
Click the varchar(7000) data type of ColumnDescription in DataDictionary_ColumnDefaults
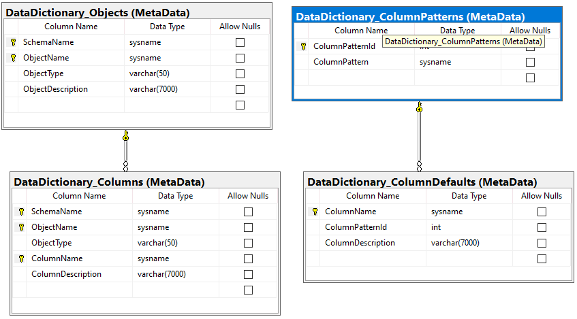pyautogui.click(x=455, y=243)
